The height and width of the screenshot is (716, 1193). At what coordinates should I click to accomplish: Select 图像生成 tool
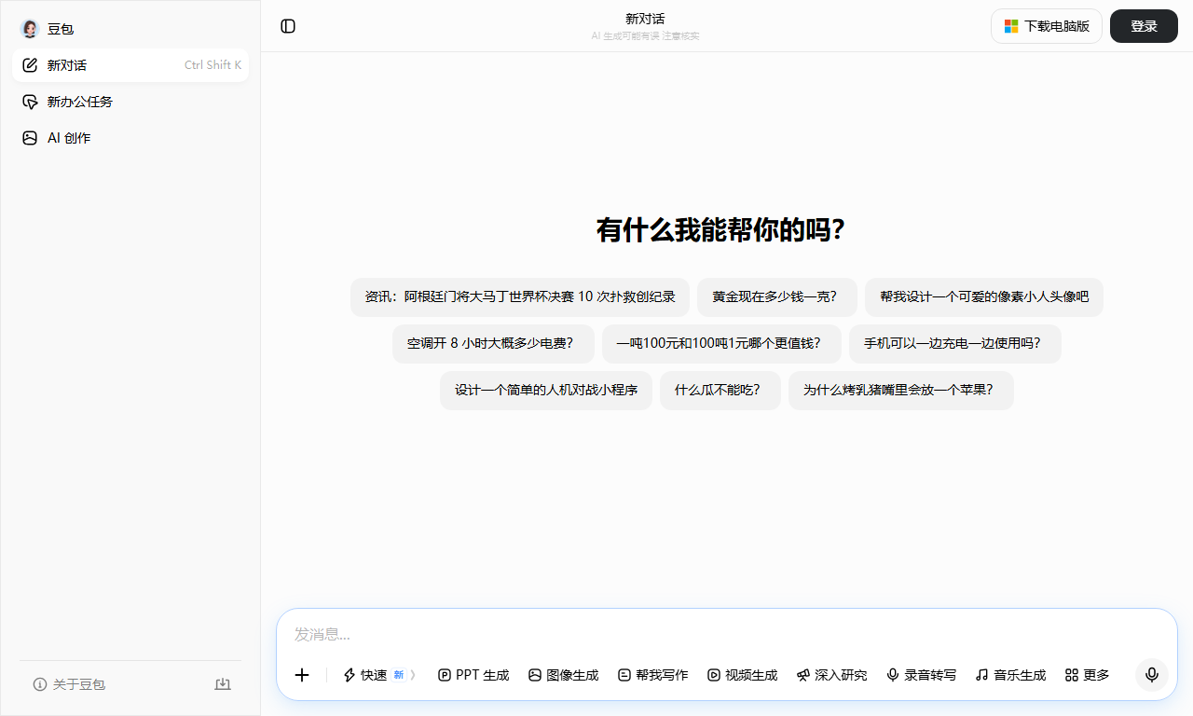point(564,675)
